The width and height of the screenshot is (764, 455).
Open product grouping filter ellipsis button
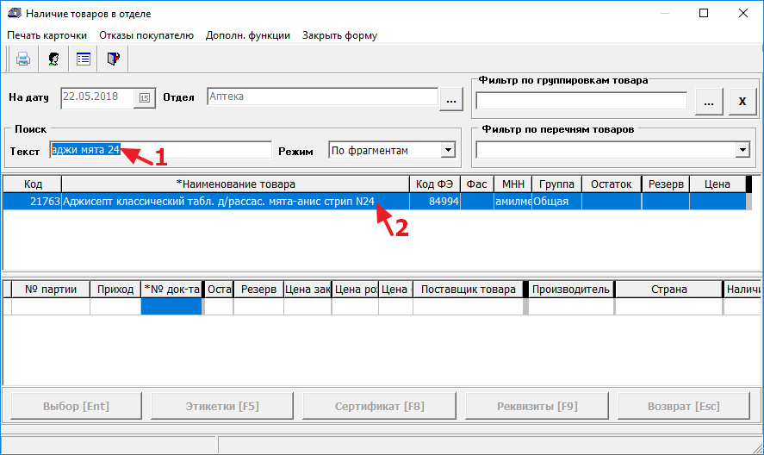(708, 101)
